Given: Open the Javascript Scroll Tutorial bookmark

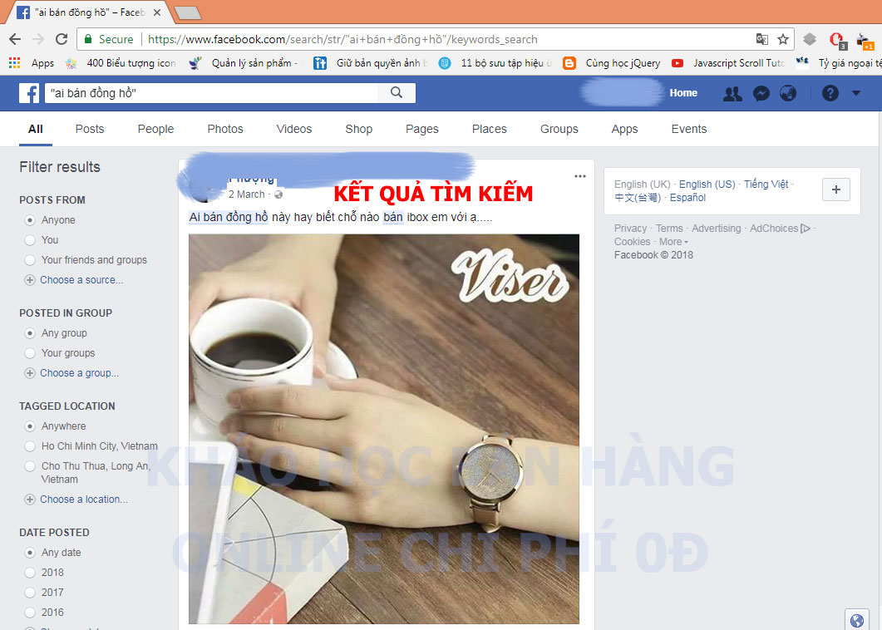Looking at the screenshot, I should tap(728, 63).
